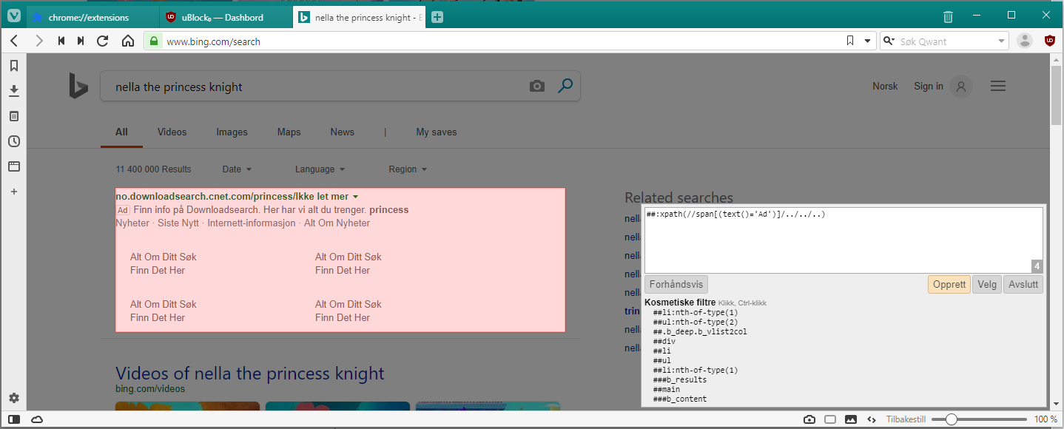
Task: Switch to the uBlock Dashbord tab
Action: (226, 17)
